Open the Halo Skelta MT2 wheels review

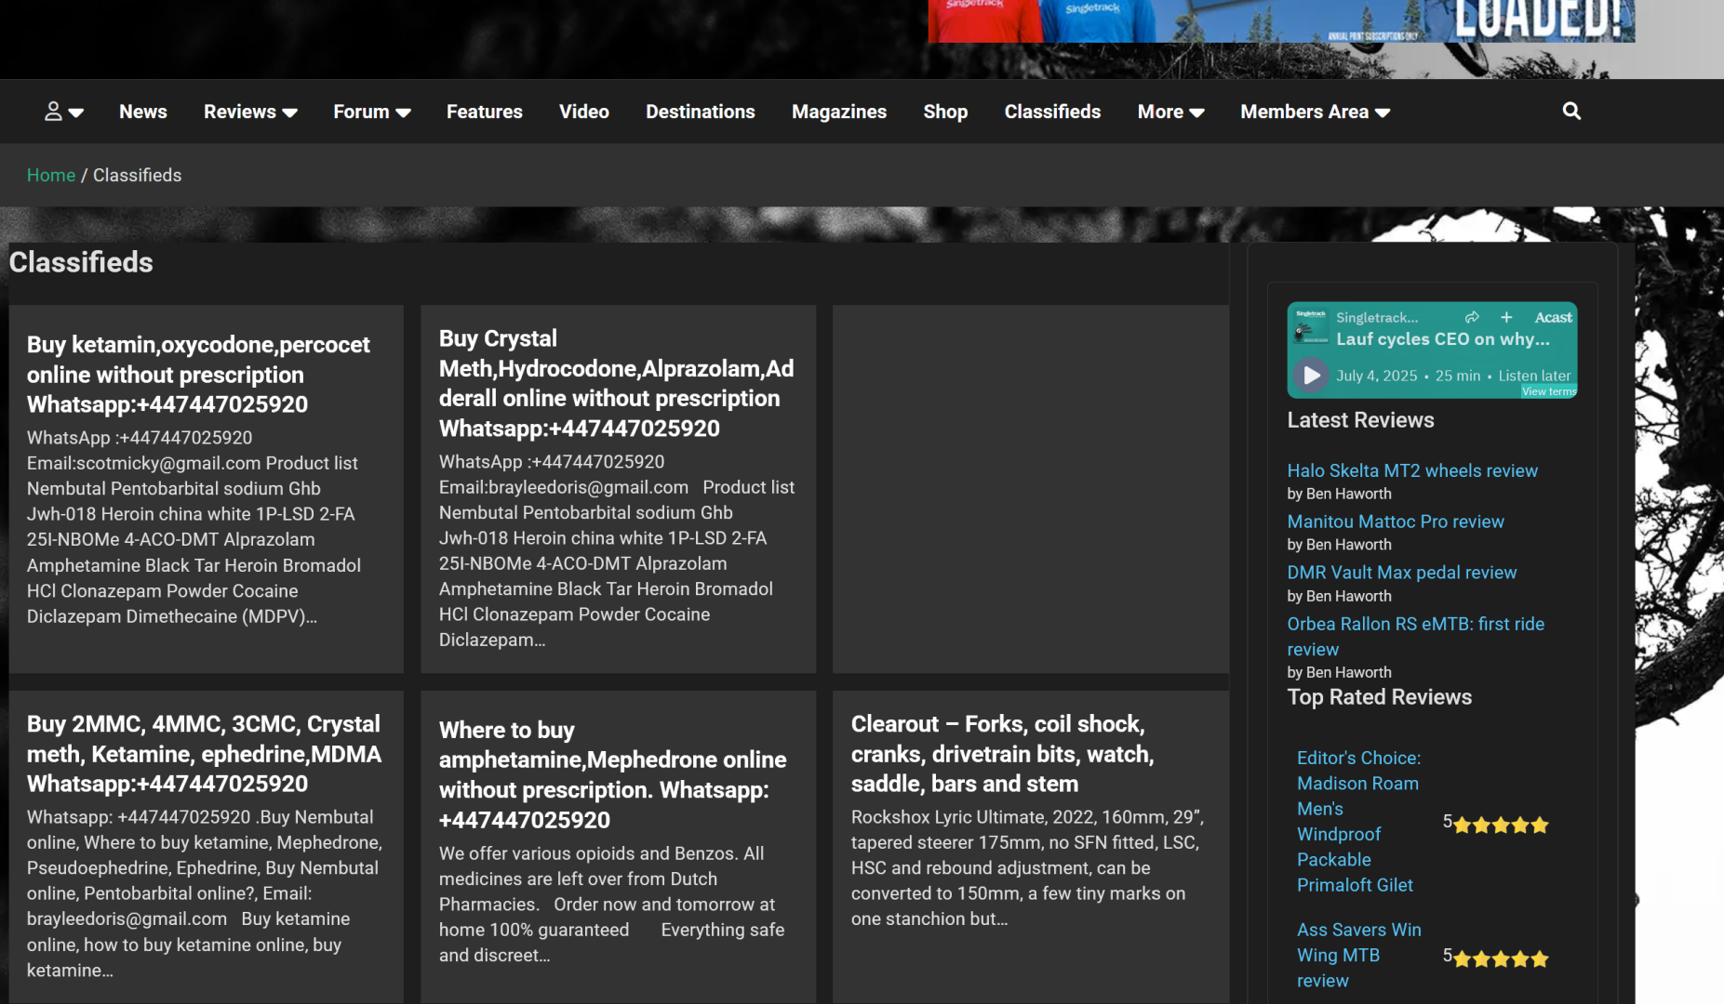(1411, 470)
